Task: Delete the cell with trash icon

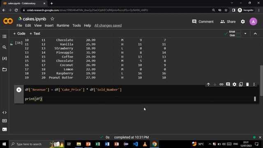Action: coord(247,84)
